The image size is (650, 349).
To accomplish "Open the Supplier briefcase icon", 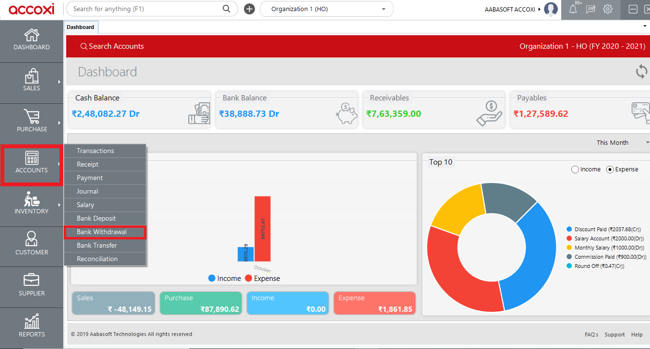I will (31, 280).
